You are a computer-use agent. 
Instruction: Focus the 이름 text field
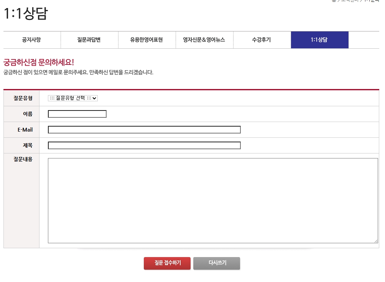pos(77,114)
